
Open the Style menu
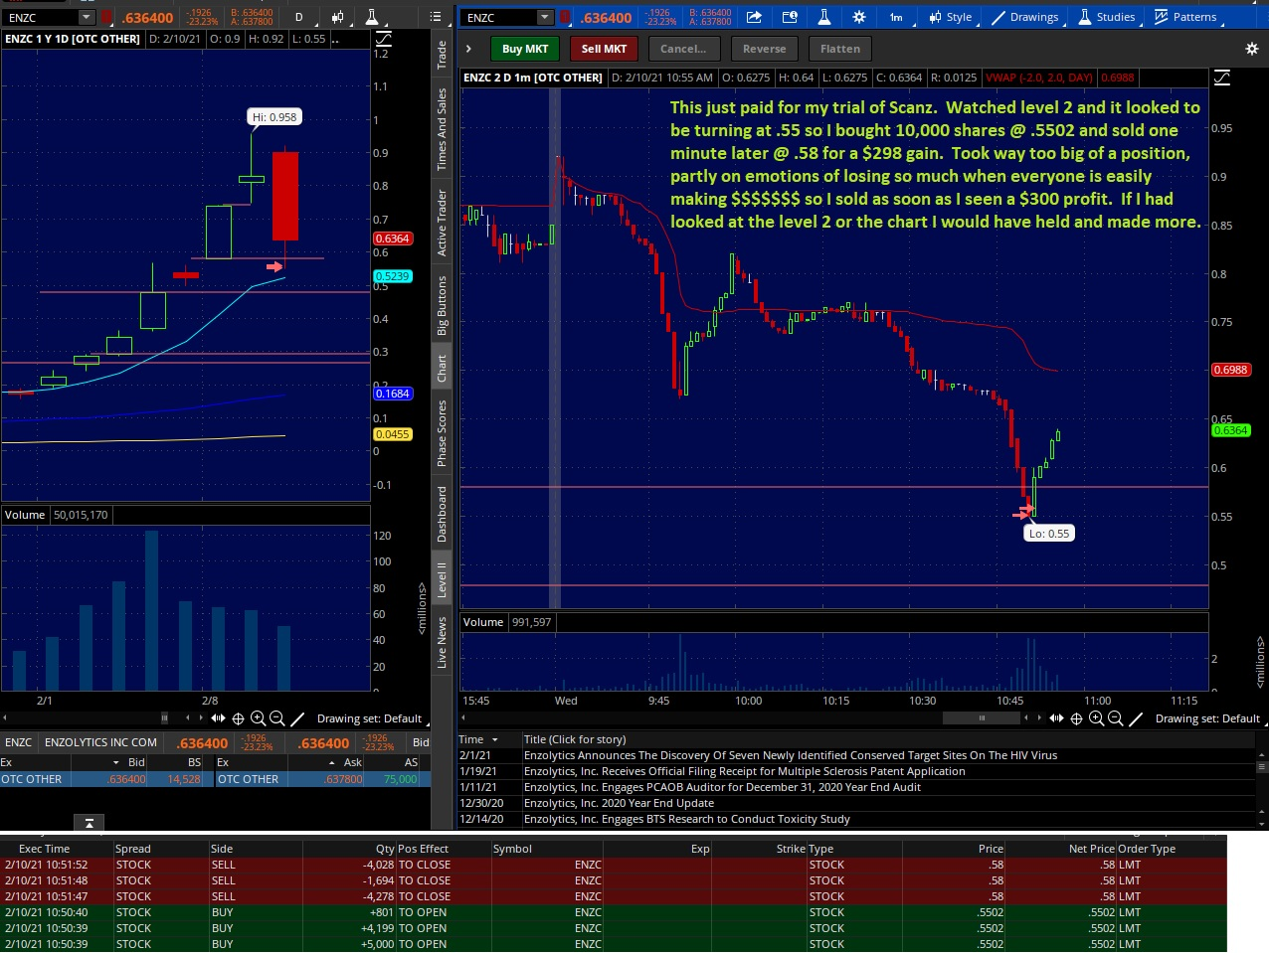click(951, 17)
